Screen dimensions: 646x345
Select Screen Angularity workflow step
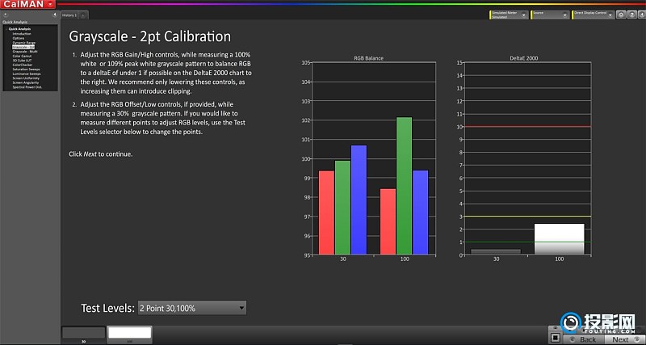26,82
